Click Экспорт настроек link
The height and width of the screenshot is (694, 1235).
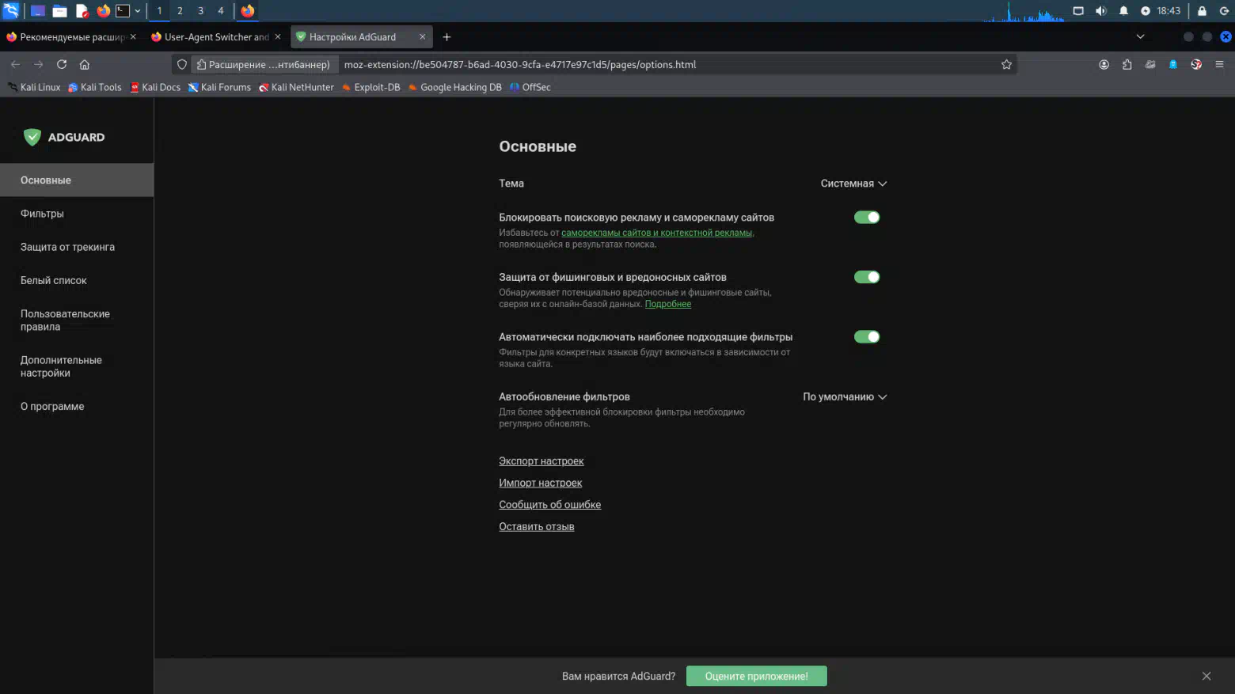(541, 461)
